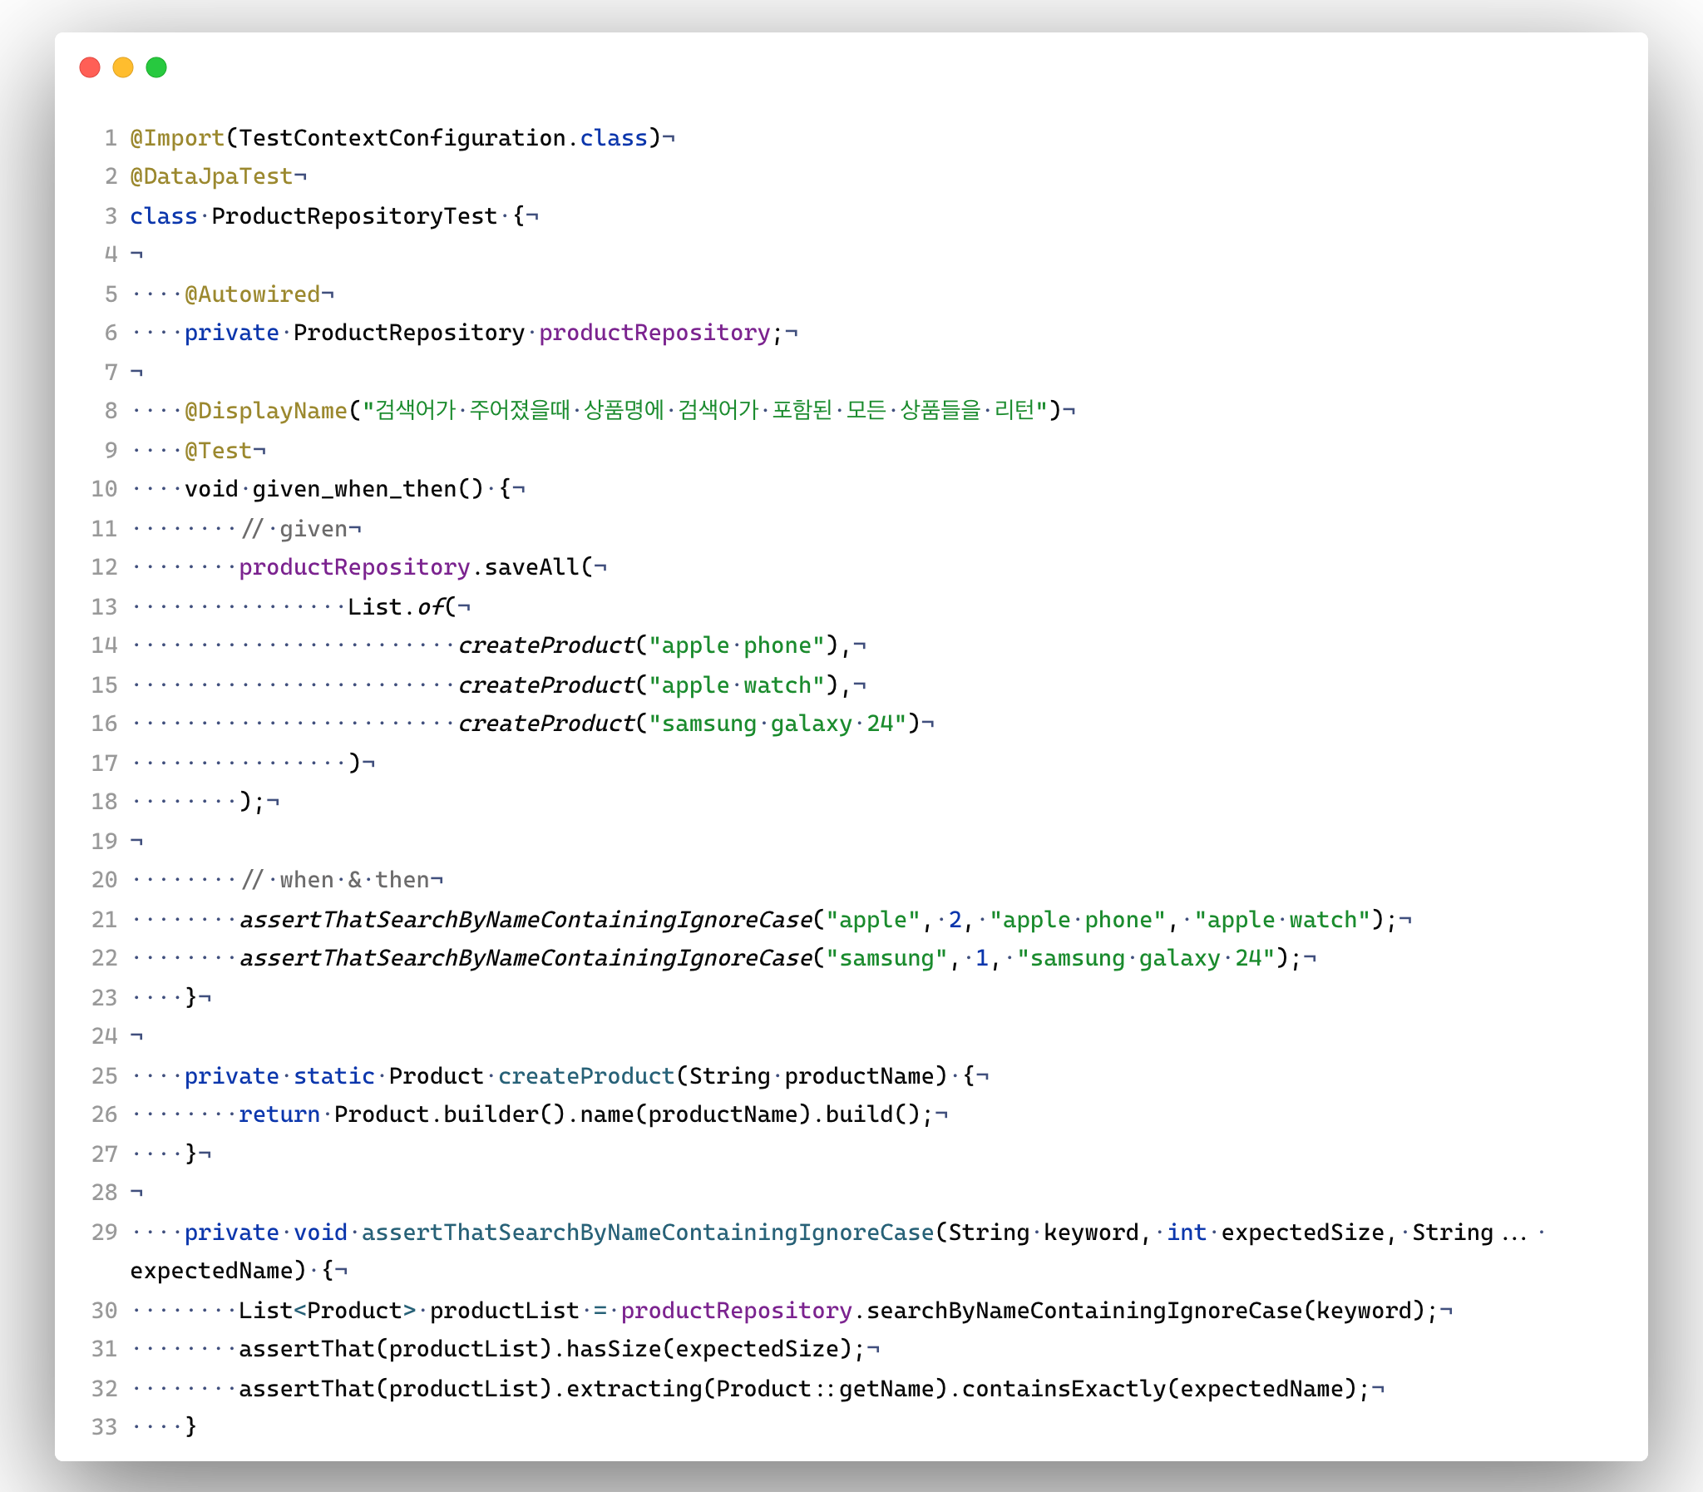Viewport: 1703px width, 1492px height.
Task: Click the createProduct method declaration on line 25
Action: click(586, 1075)
